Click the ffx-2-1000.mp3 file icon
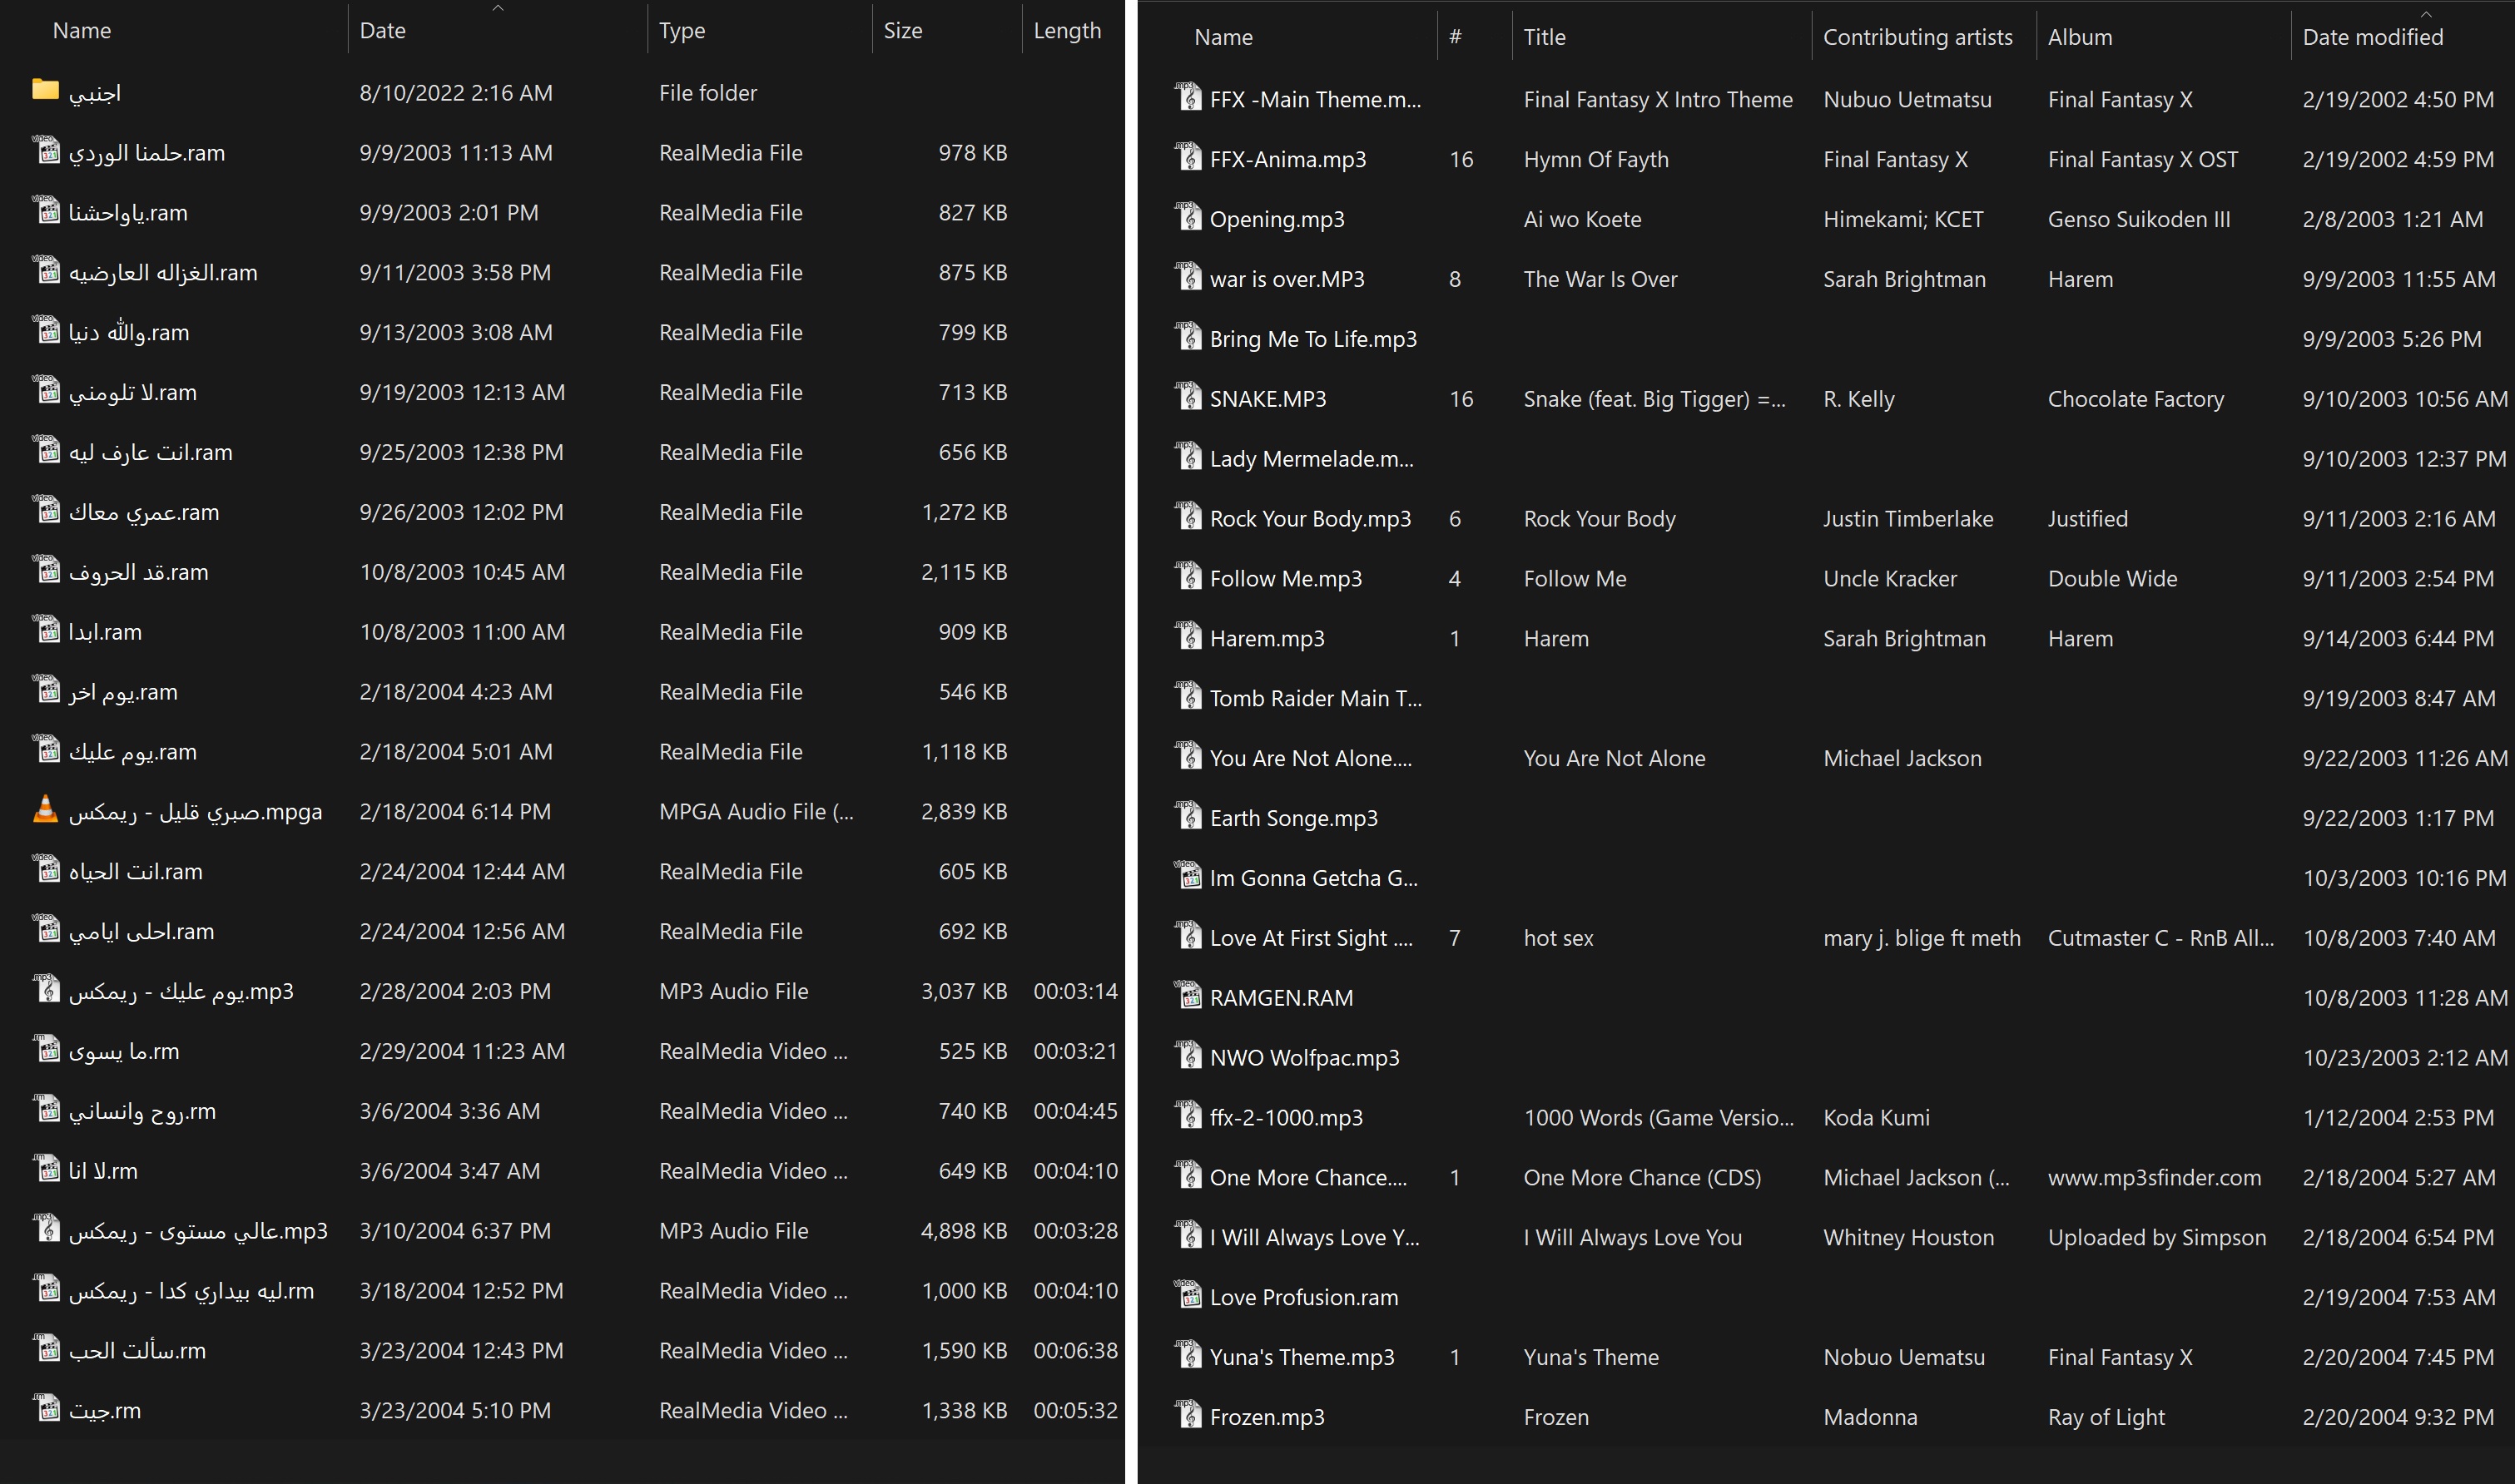The height and width of the screenshot is (1484, 2515). point(1188,1116)
